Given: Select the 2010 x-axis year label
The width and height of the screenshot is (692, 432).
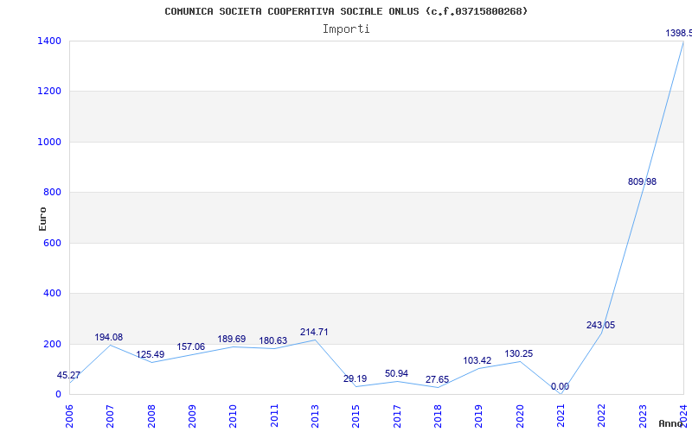Looking at the screenshot, I should coord(233,416).
